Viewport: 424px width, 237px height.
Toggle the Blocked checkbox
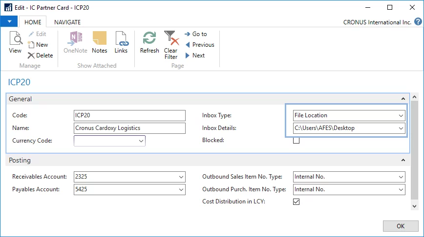[x=296, y=141]
